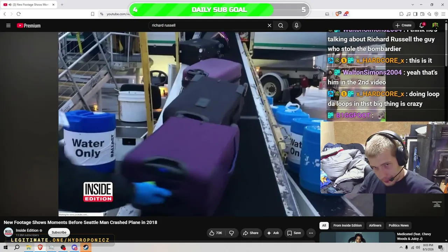Image resolution: width=448 pixels, height=252 pixels.
Task: Share the video
Action: click(251, 233)
